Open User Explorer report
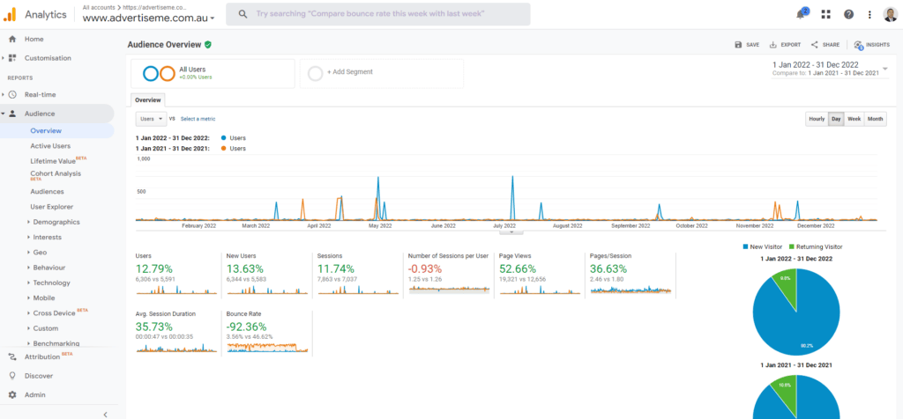903x419 pixels. pyautogui.click(x=52, y=206)
